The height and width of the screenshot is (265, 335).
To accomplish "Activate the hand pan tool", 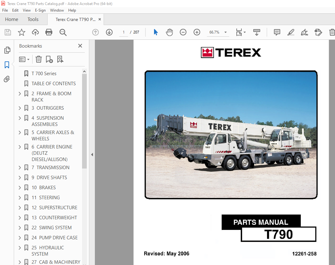I will tap(169, 32).
